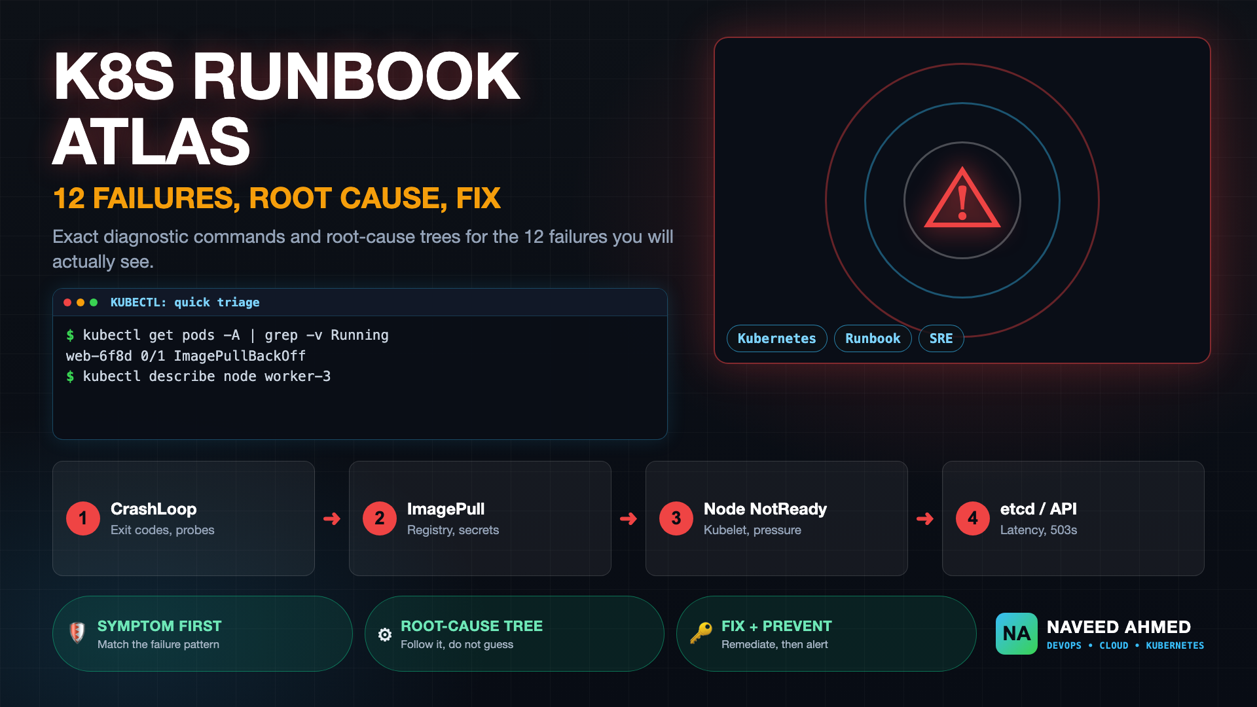1257x707 pixels.
Task: Click the NA logo badge
Action: pyautogui.click(x=1016, y=633)
